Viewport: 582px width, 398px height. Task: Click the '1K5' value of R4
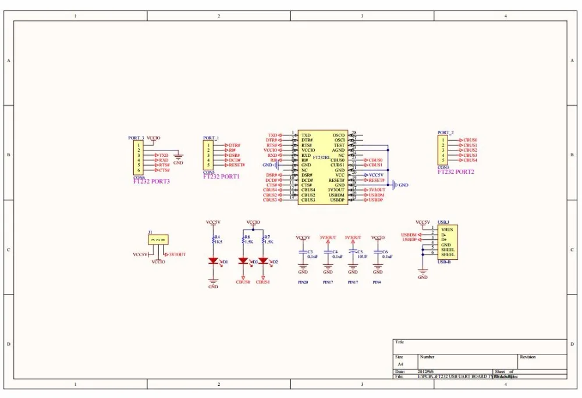point(218,242)
